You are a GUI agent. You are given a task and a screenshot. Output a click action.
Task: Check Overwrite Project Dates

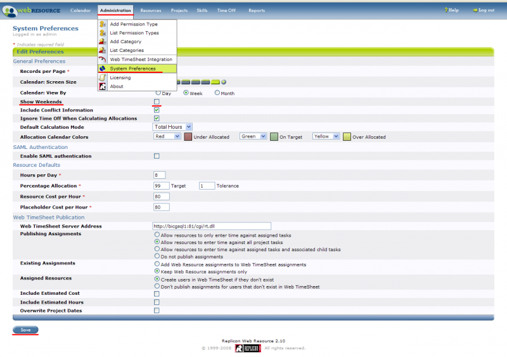point(157,310)
